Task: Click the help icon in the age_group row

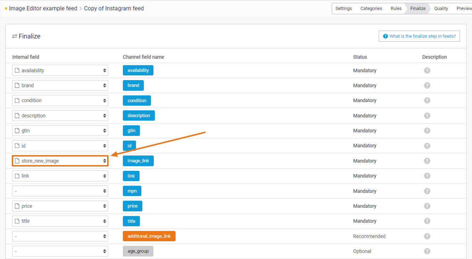Action: [x=427, y=251]
